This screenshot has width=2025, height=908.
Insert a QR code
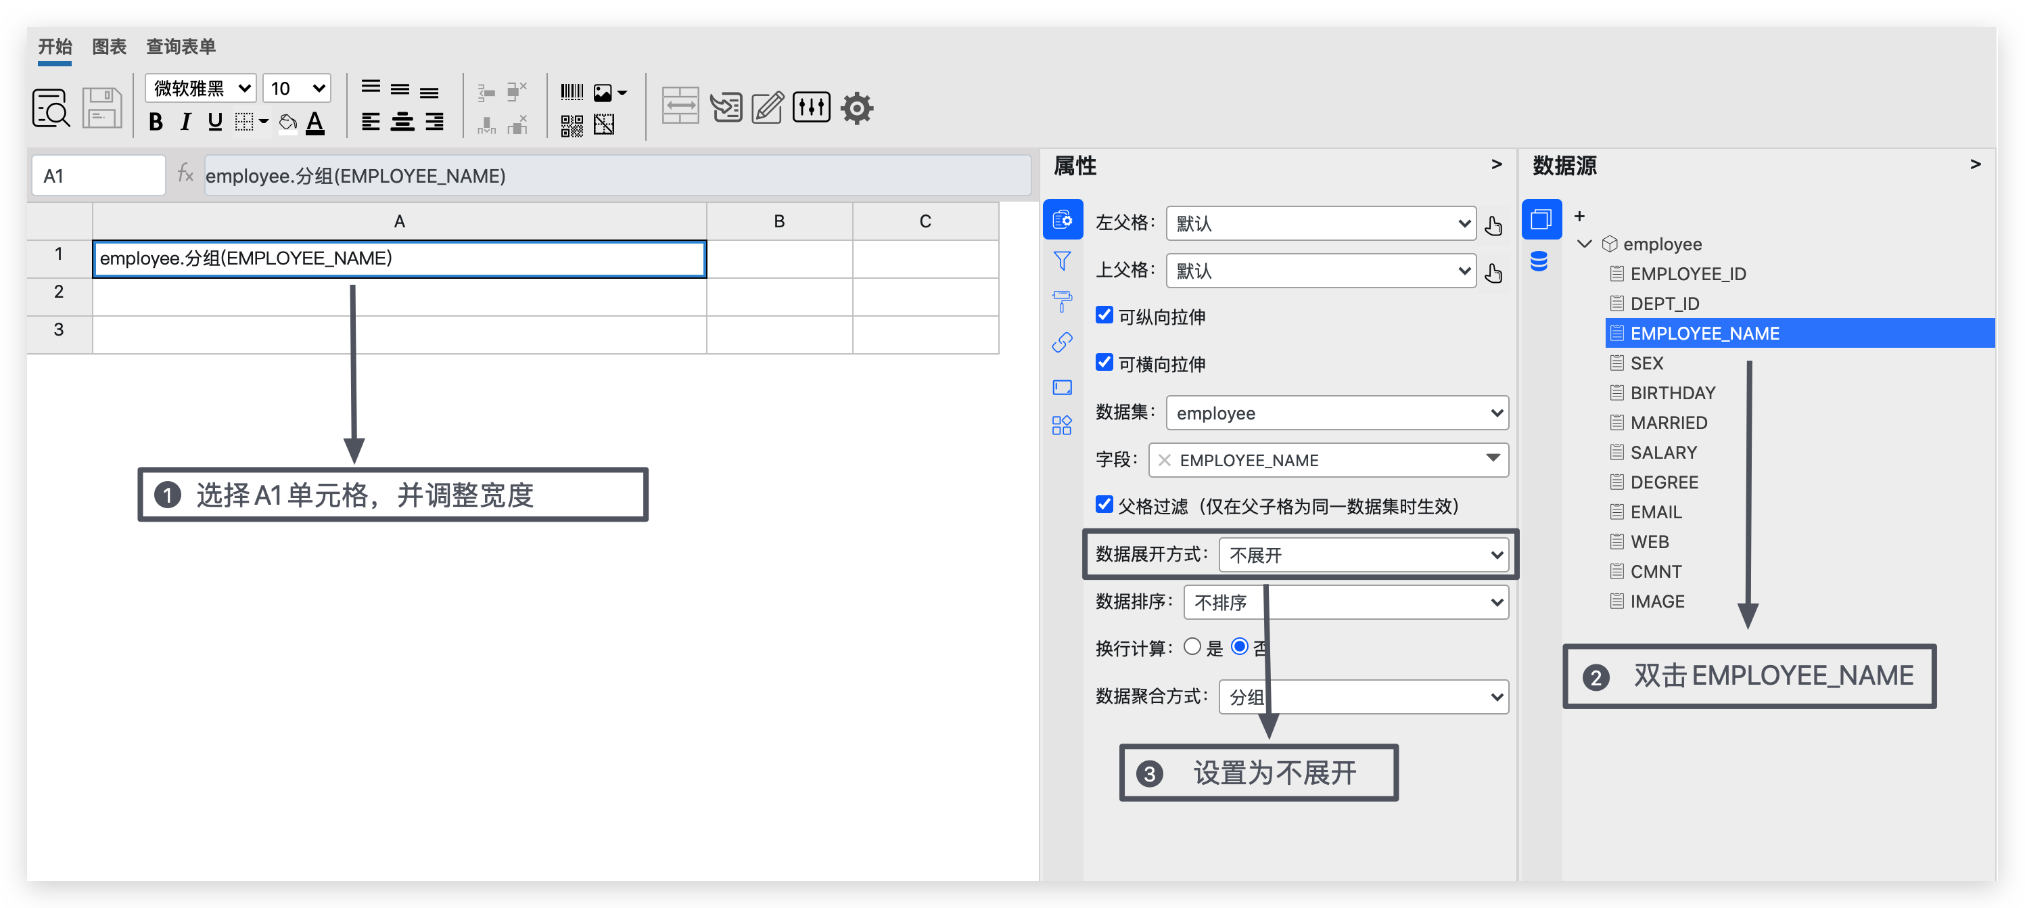coord(572,125)
